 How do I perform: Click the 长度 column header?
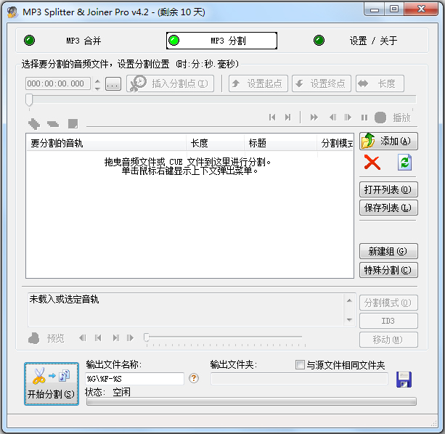pos(215,143)
